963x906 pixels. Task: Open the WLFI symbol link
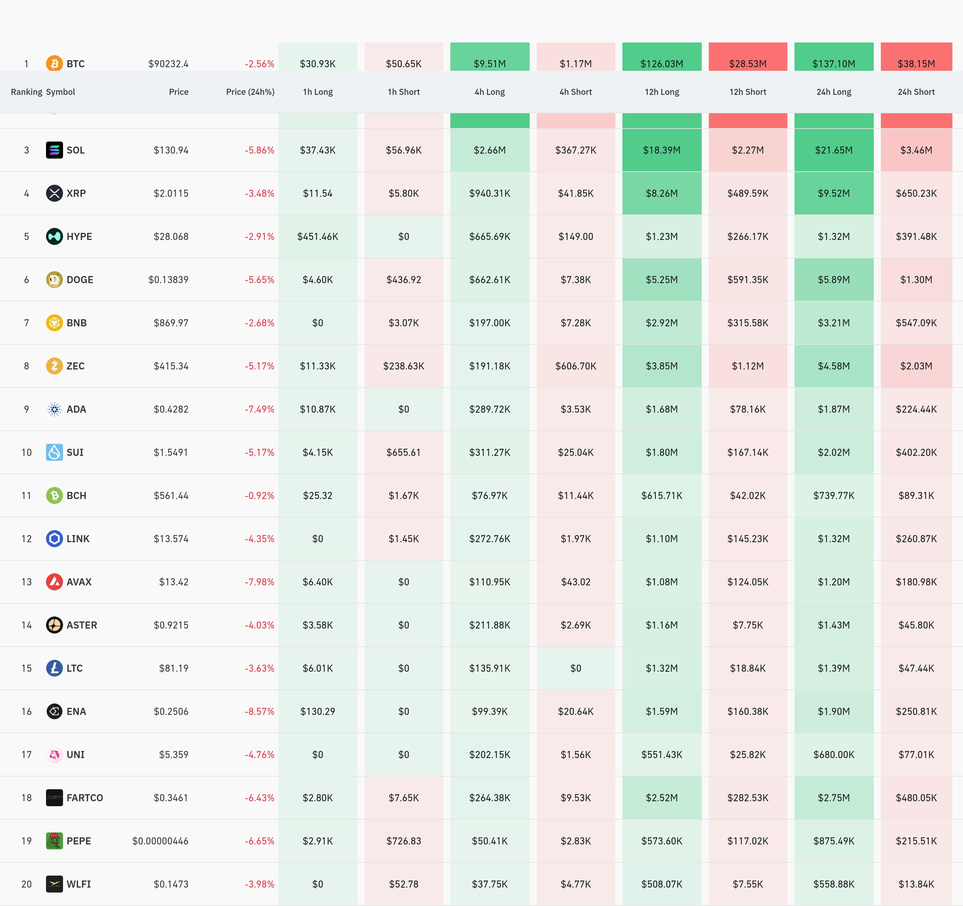pos(79,884)
